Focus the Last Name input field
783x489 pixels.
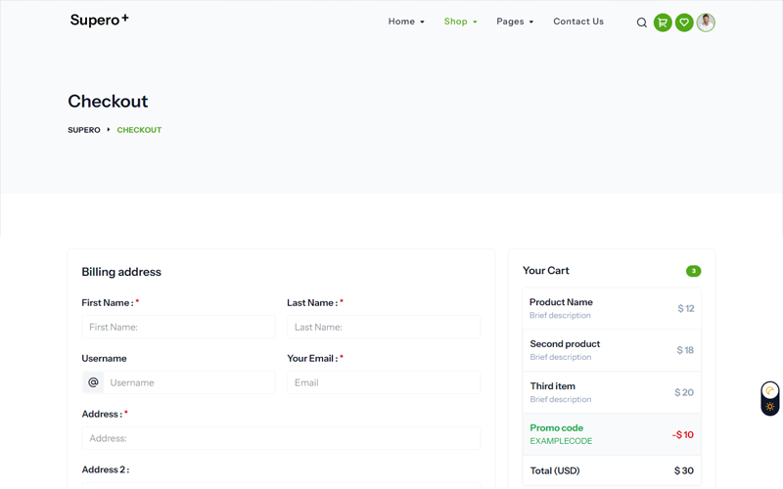(384, 328)
